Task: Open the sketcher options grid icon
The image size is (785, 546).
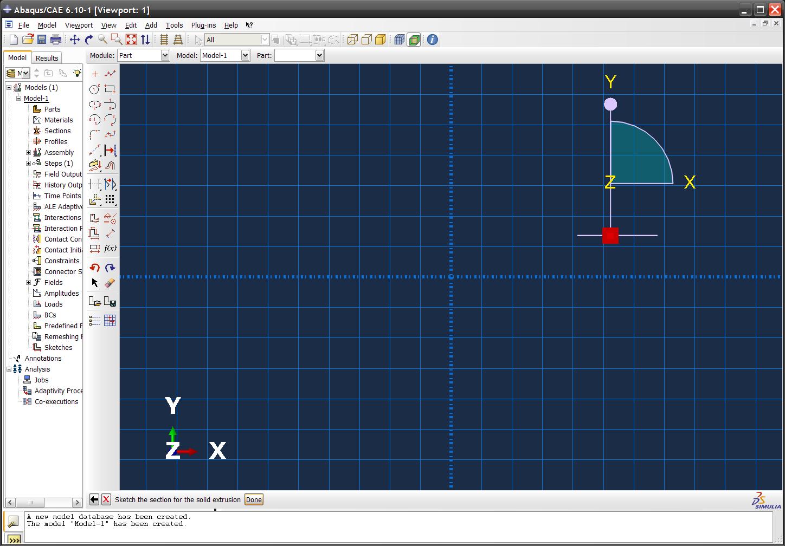Action: (x=110, y=321)
